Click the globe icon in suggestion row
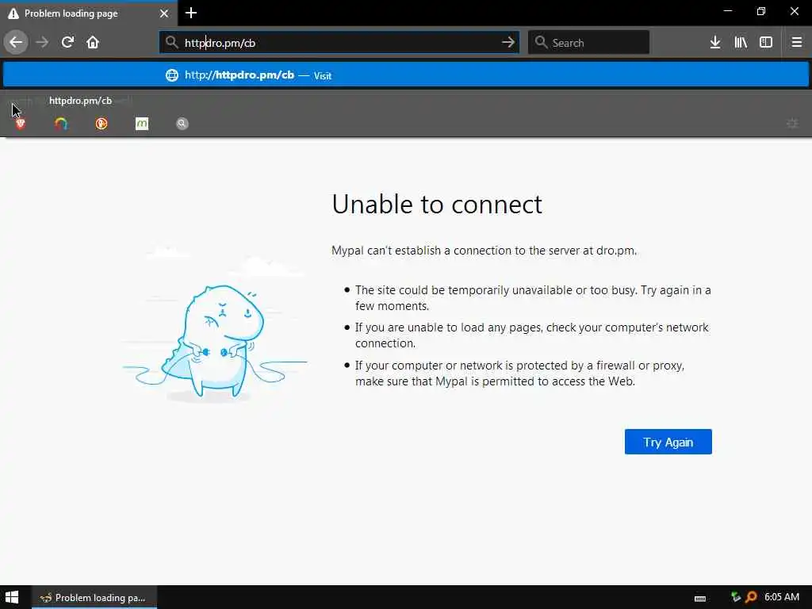Screen dimensions: 812x609 pyautogui.click(x=172, y=75)
